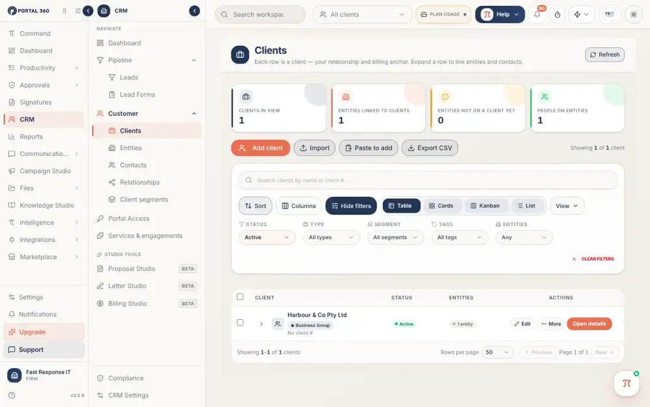Click the timer stopwatch icon
Image resolution: width=650 pixels, height=407 pixels.
[557, 14]
